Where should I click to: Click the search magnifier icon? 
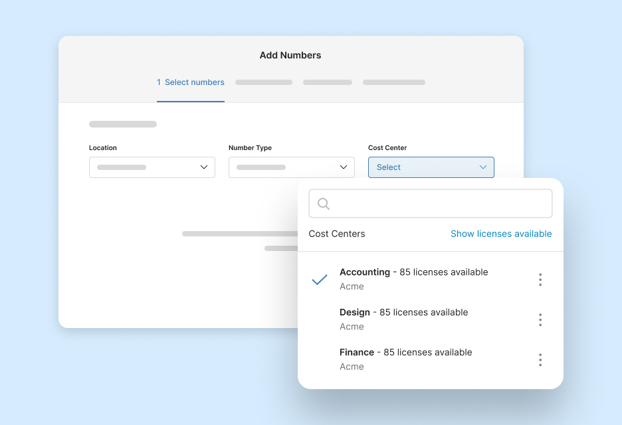click(x=324, y=203)
